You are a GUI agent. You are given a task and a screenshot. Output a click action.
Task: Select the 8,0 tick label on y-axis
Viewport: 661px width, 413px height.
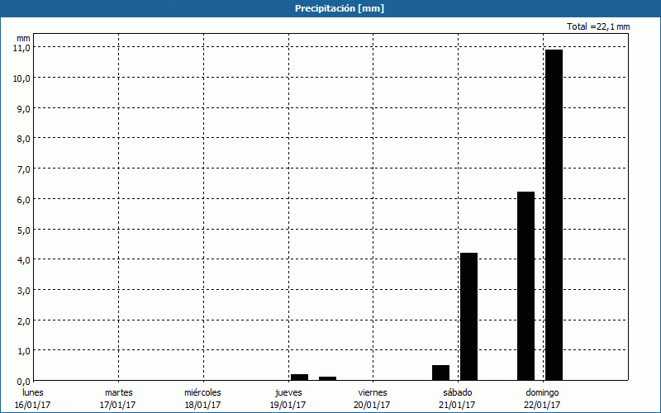[x=21, y=139]
